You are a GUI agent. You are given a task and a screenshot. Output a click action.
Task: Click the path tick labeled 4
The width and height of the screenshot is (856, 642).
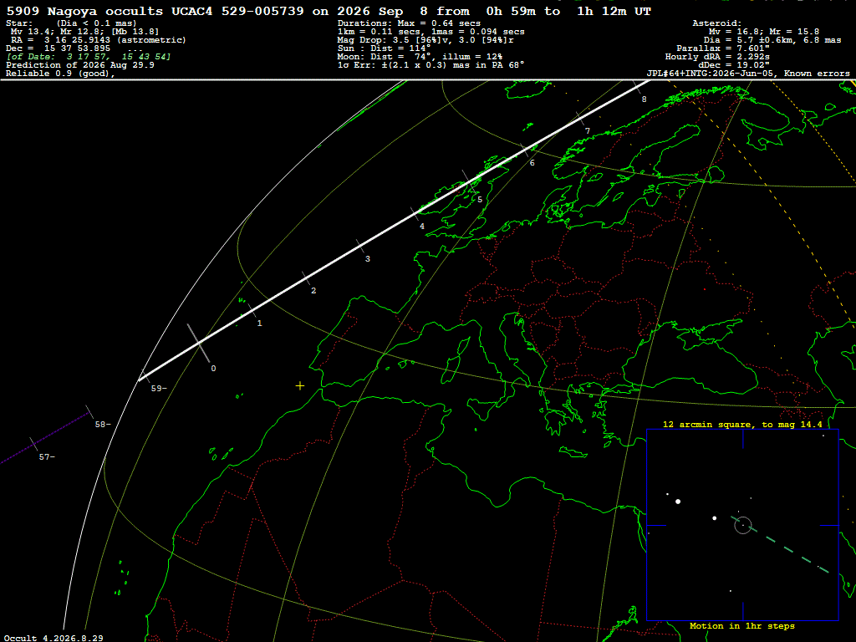click(x=422, y=227)
